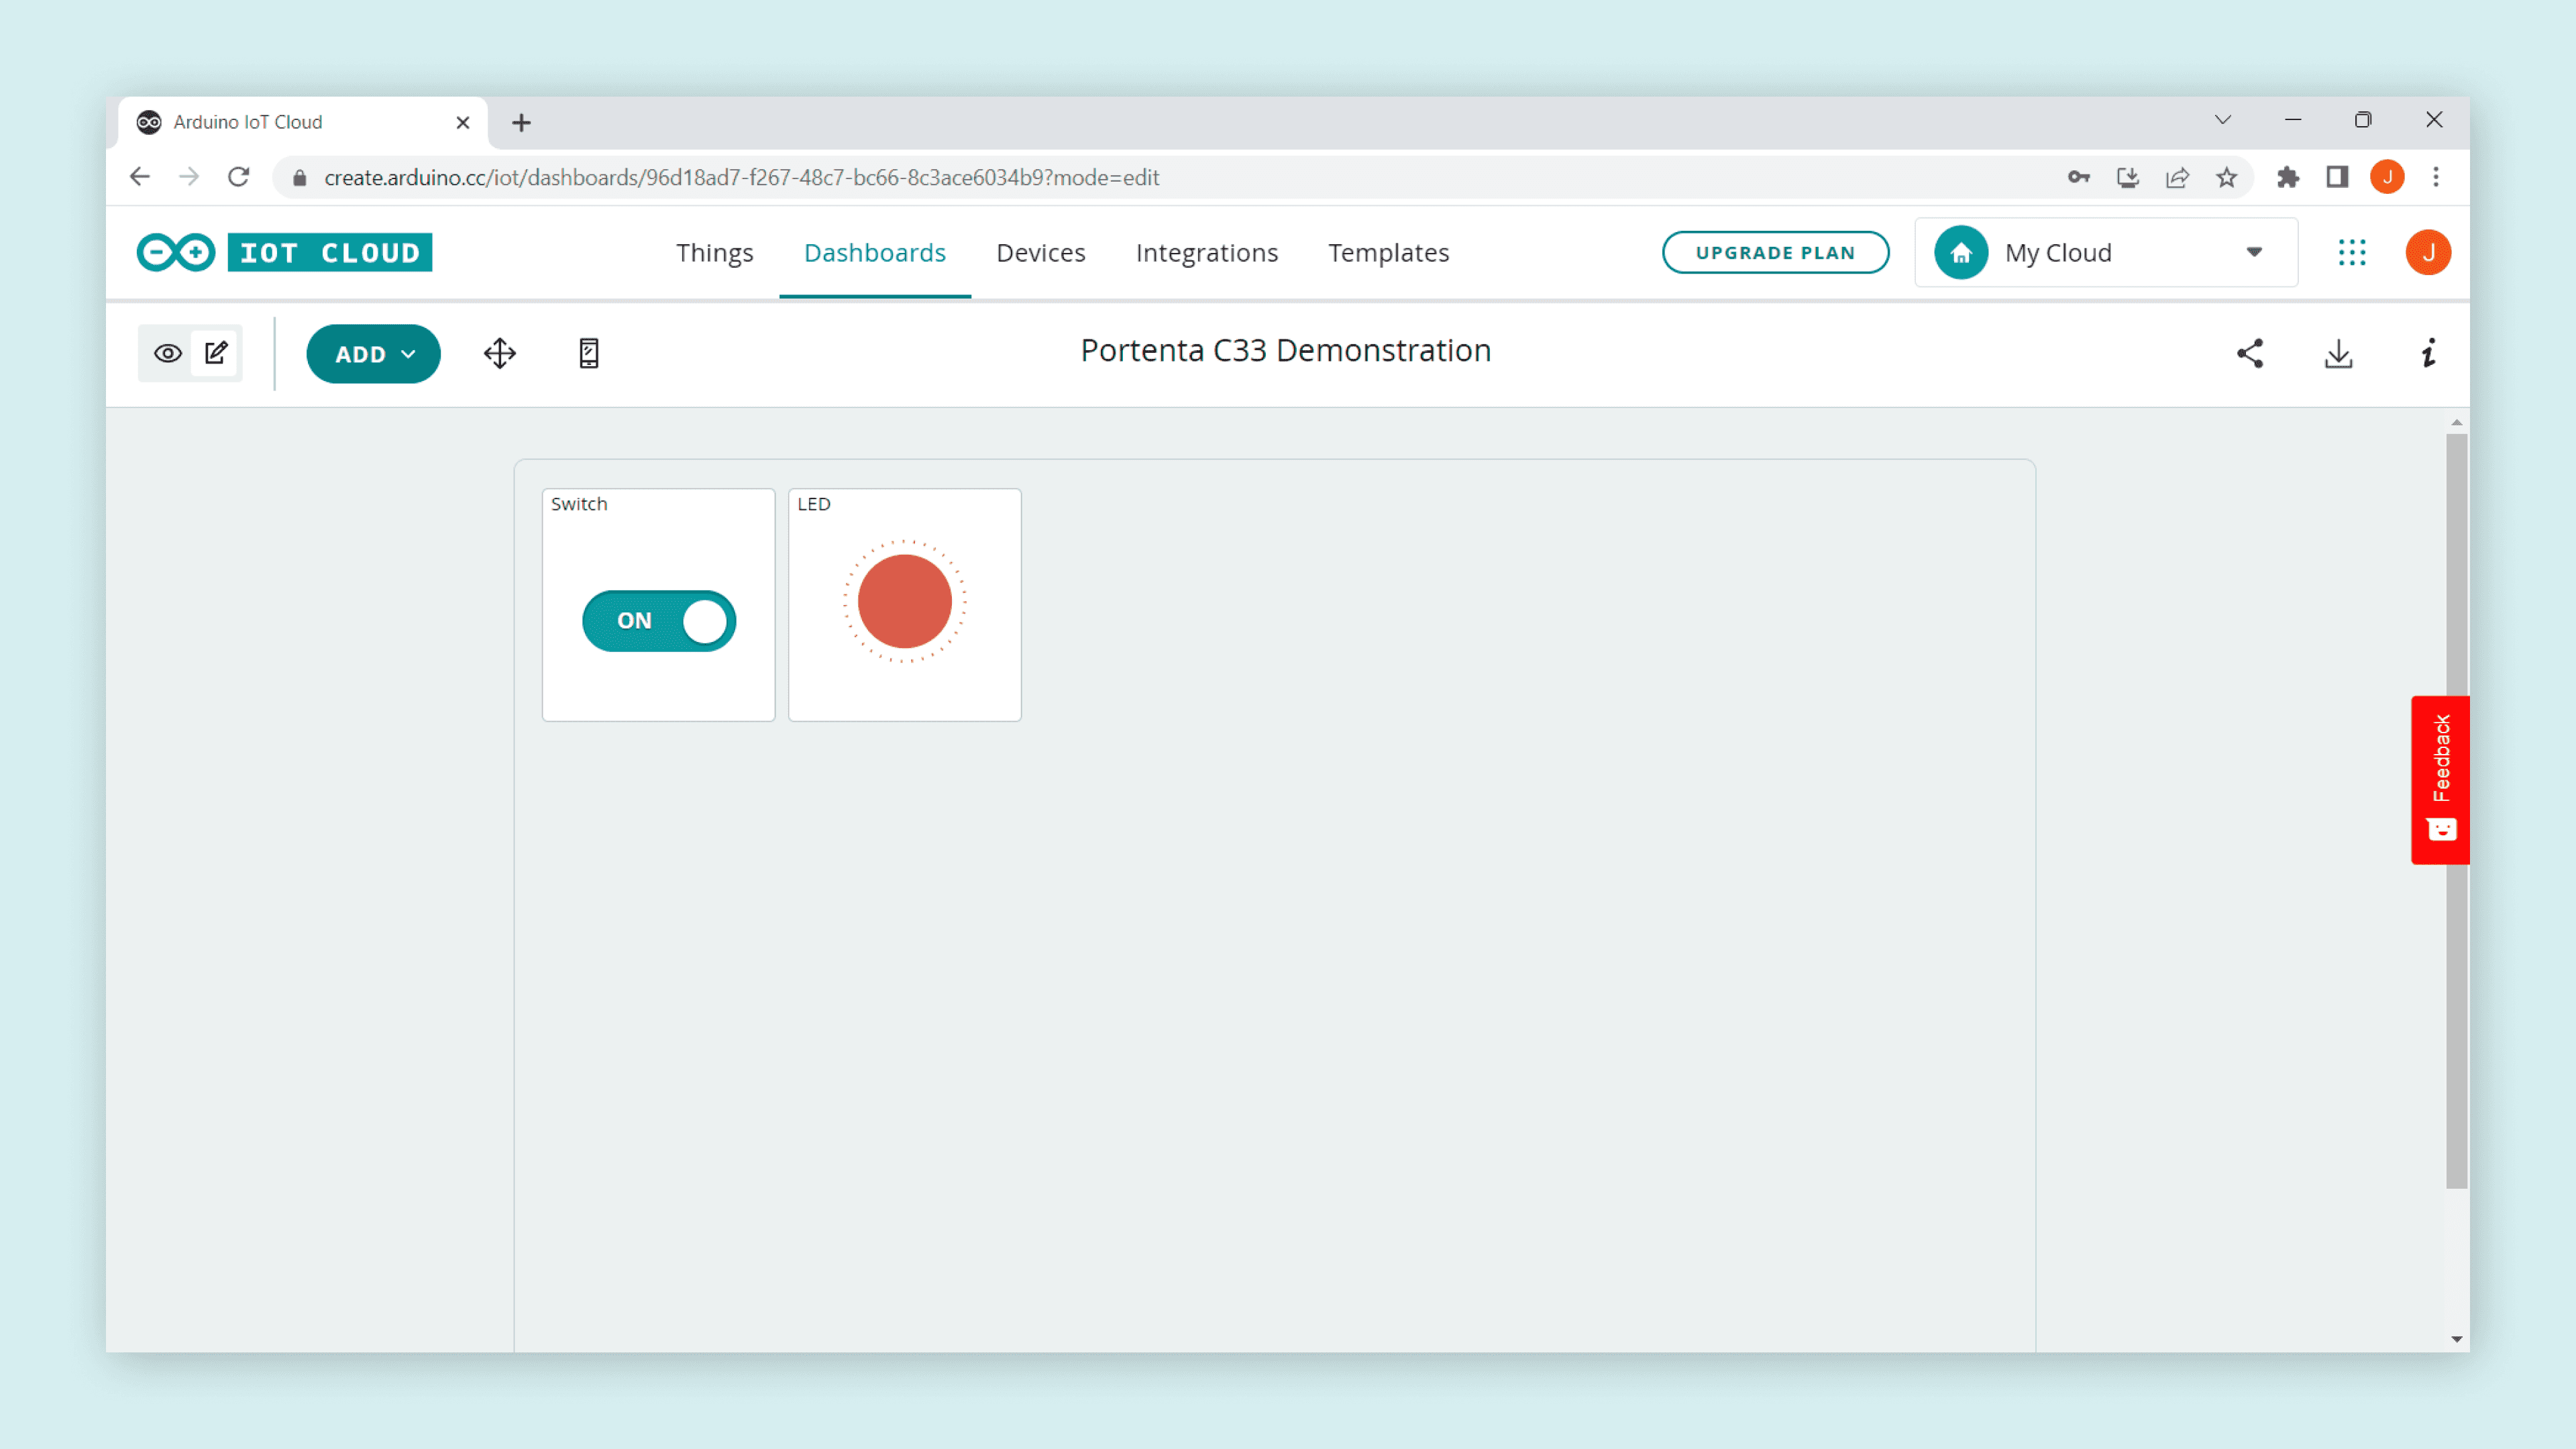The image size is (2576, 1449).
Task: Click the Arduino IoT Cloud logo
Action: pos(284,252)
